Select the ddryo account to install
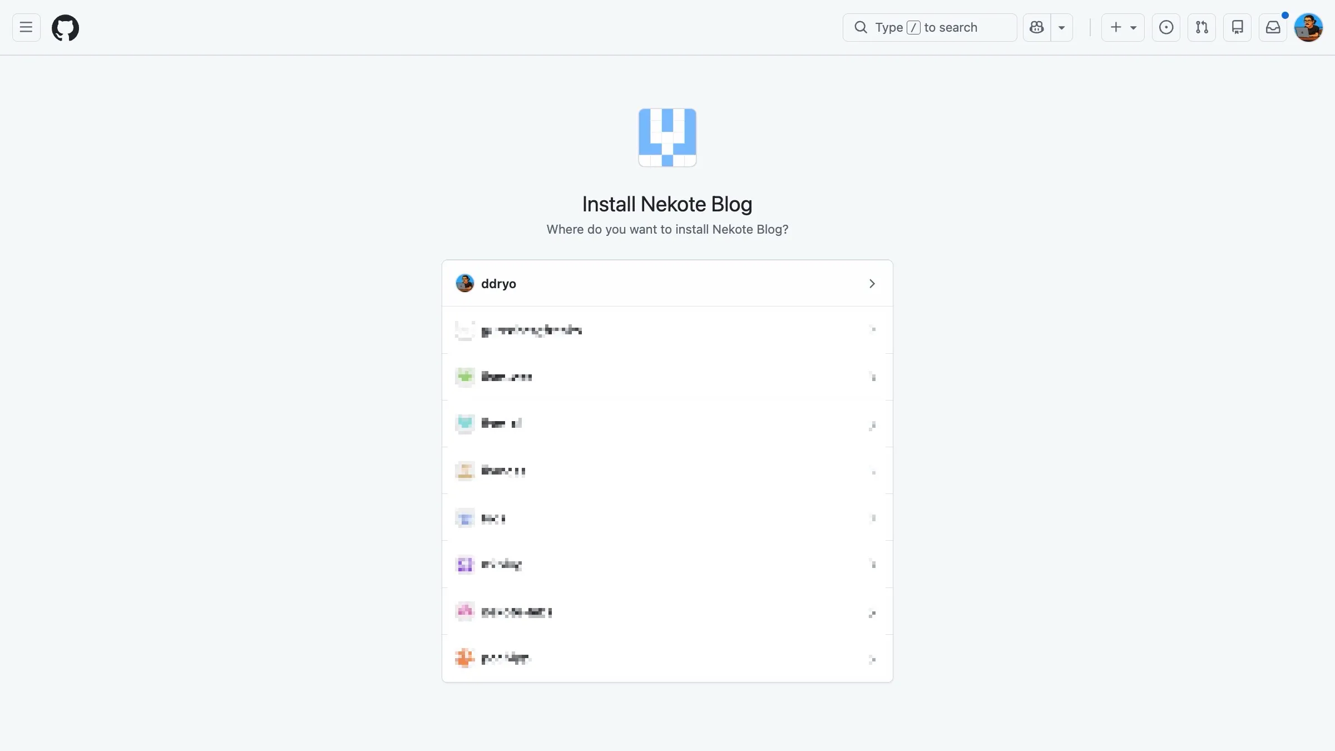Screen dimensions: 1335x751 [667, 283]
